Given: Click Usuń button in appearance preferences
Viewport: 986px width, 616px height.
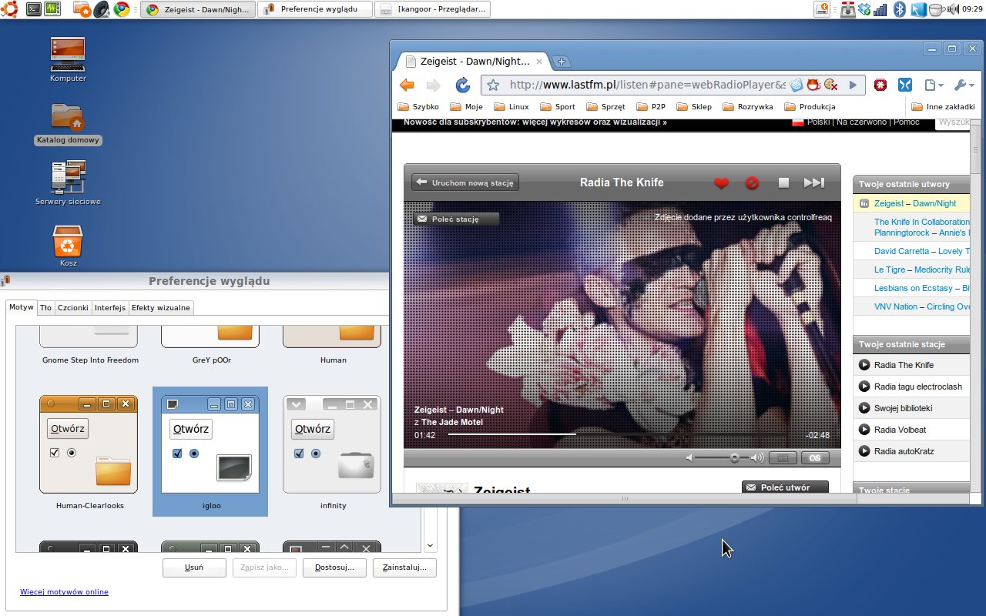Looking at the screenshot, I should point(194,567).
